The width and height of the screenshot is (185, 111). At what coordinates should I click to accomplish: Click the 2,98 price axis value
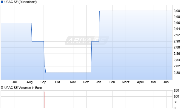177,17
